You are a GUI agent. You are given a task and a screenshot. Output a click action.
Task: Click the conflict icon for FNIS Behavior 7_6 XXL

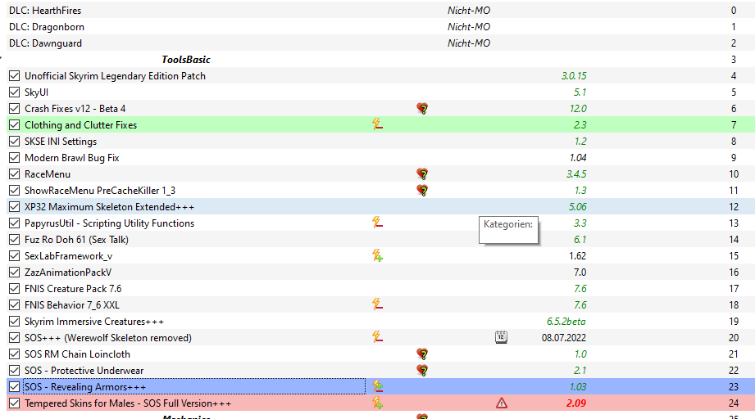[378, 305]
